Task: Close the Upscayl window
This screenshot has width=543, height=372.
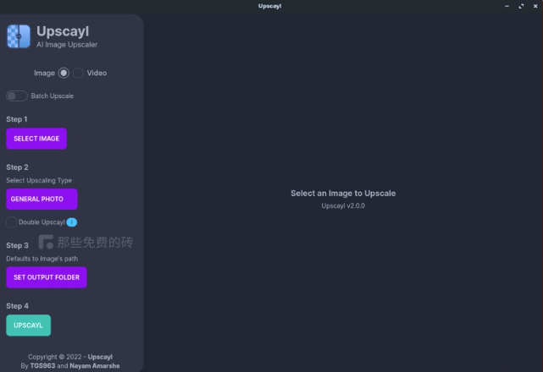Action: 535,6
